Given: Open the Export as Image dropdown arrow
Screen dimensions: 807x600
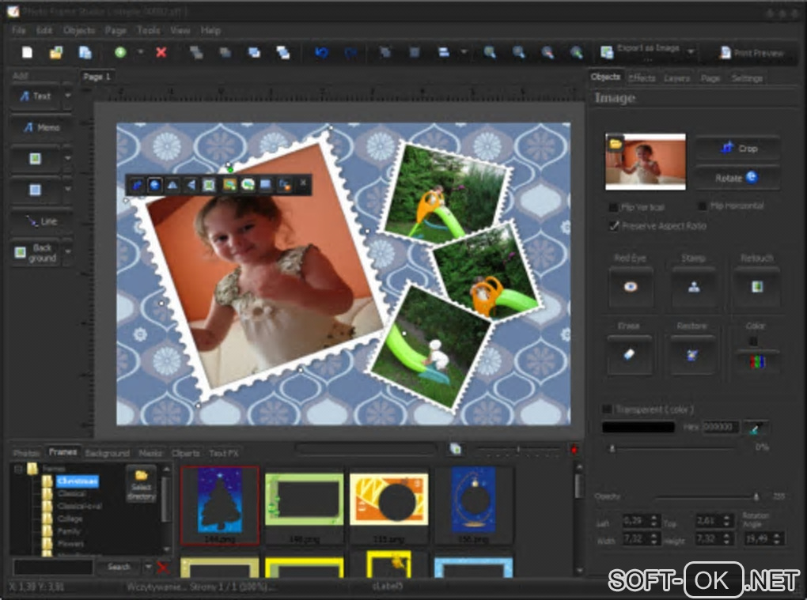Looking at the screenshot, I should [x=691, y=51].
